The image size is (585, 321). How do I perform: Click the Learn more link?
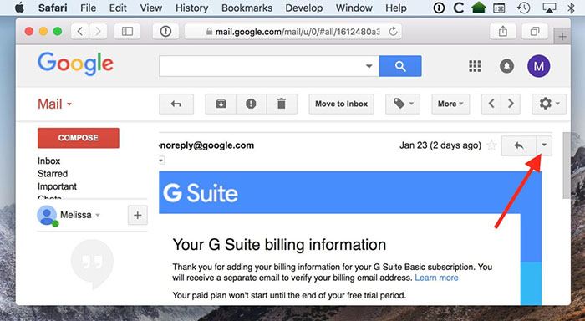tap(436, 278)
